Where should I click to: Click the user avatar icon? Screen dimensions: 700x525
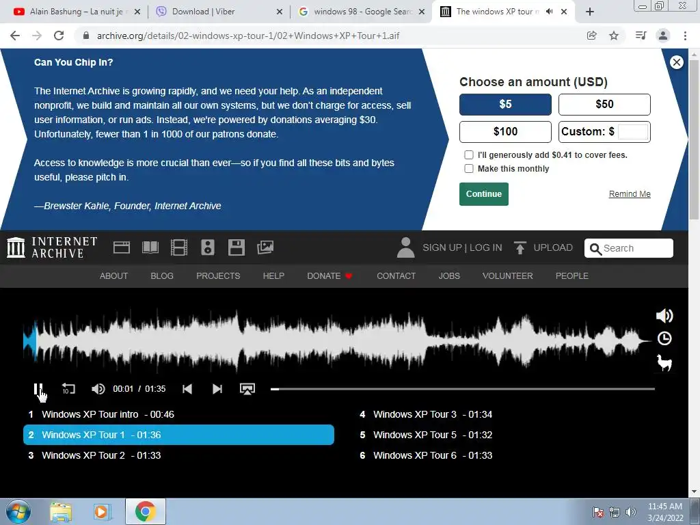(405, 247)
